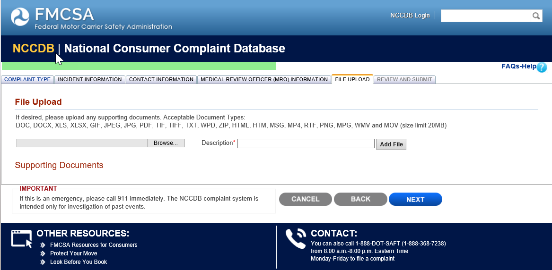Click the CONTACT: heading

(x=334, y=234)
